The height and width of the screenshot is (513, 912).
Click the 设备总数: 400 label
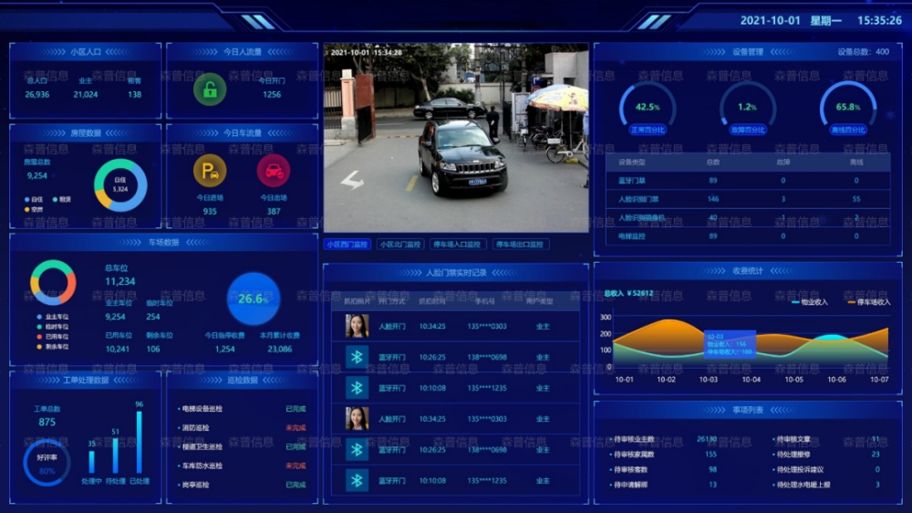click(x=863, y=52)
